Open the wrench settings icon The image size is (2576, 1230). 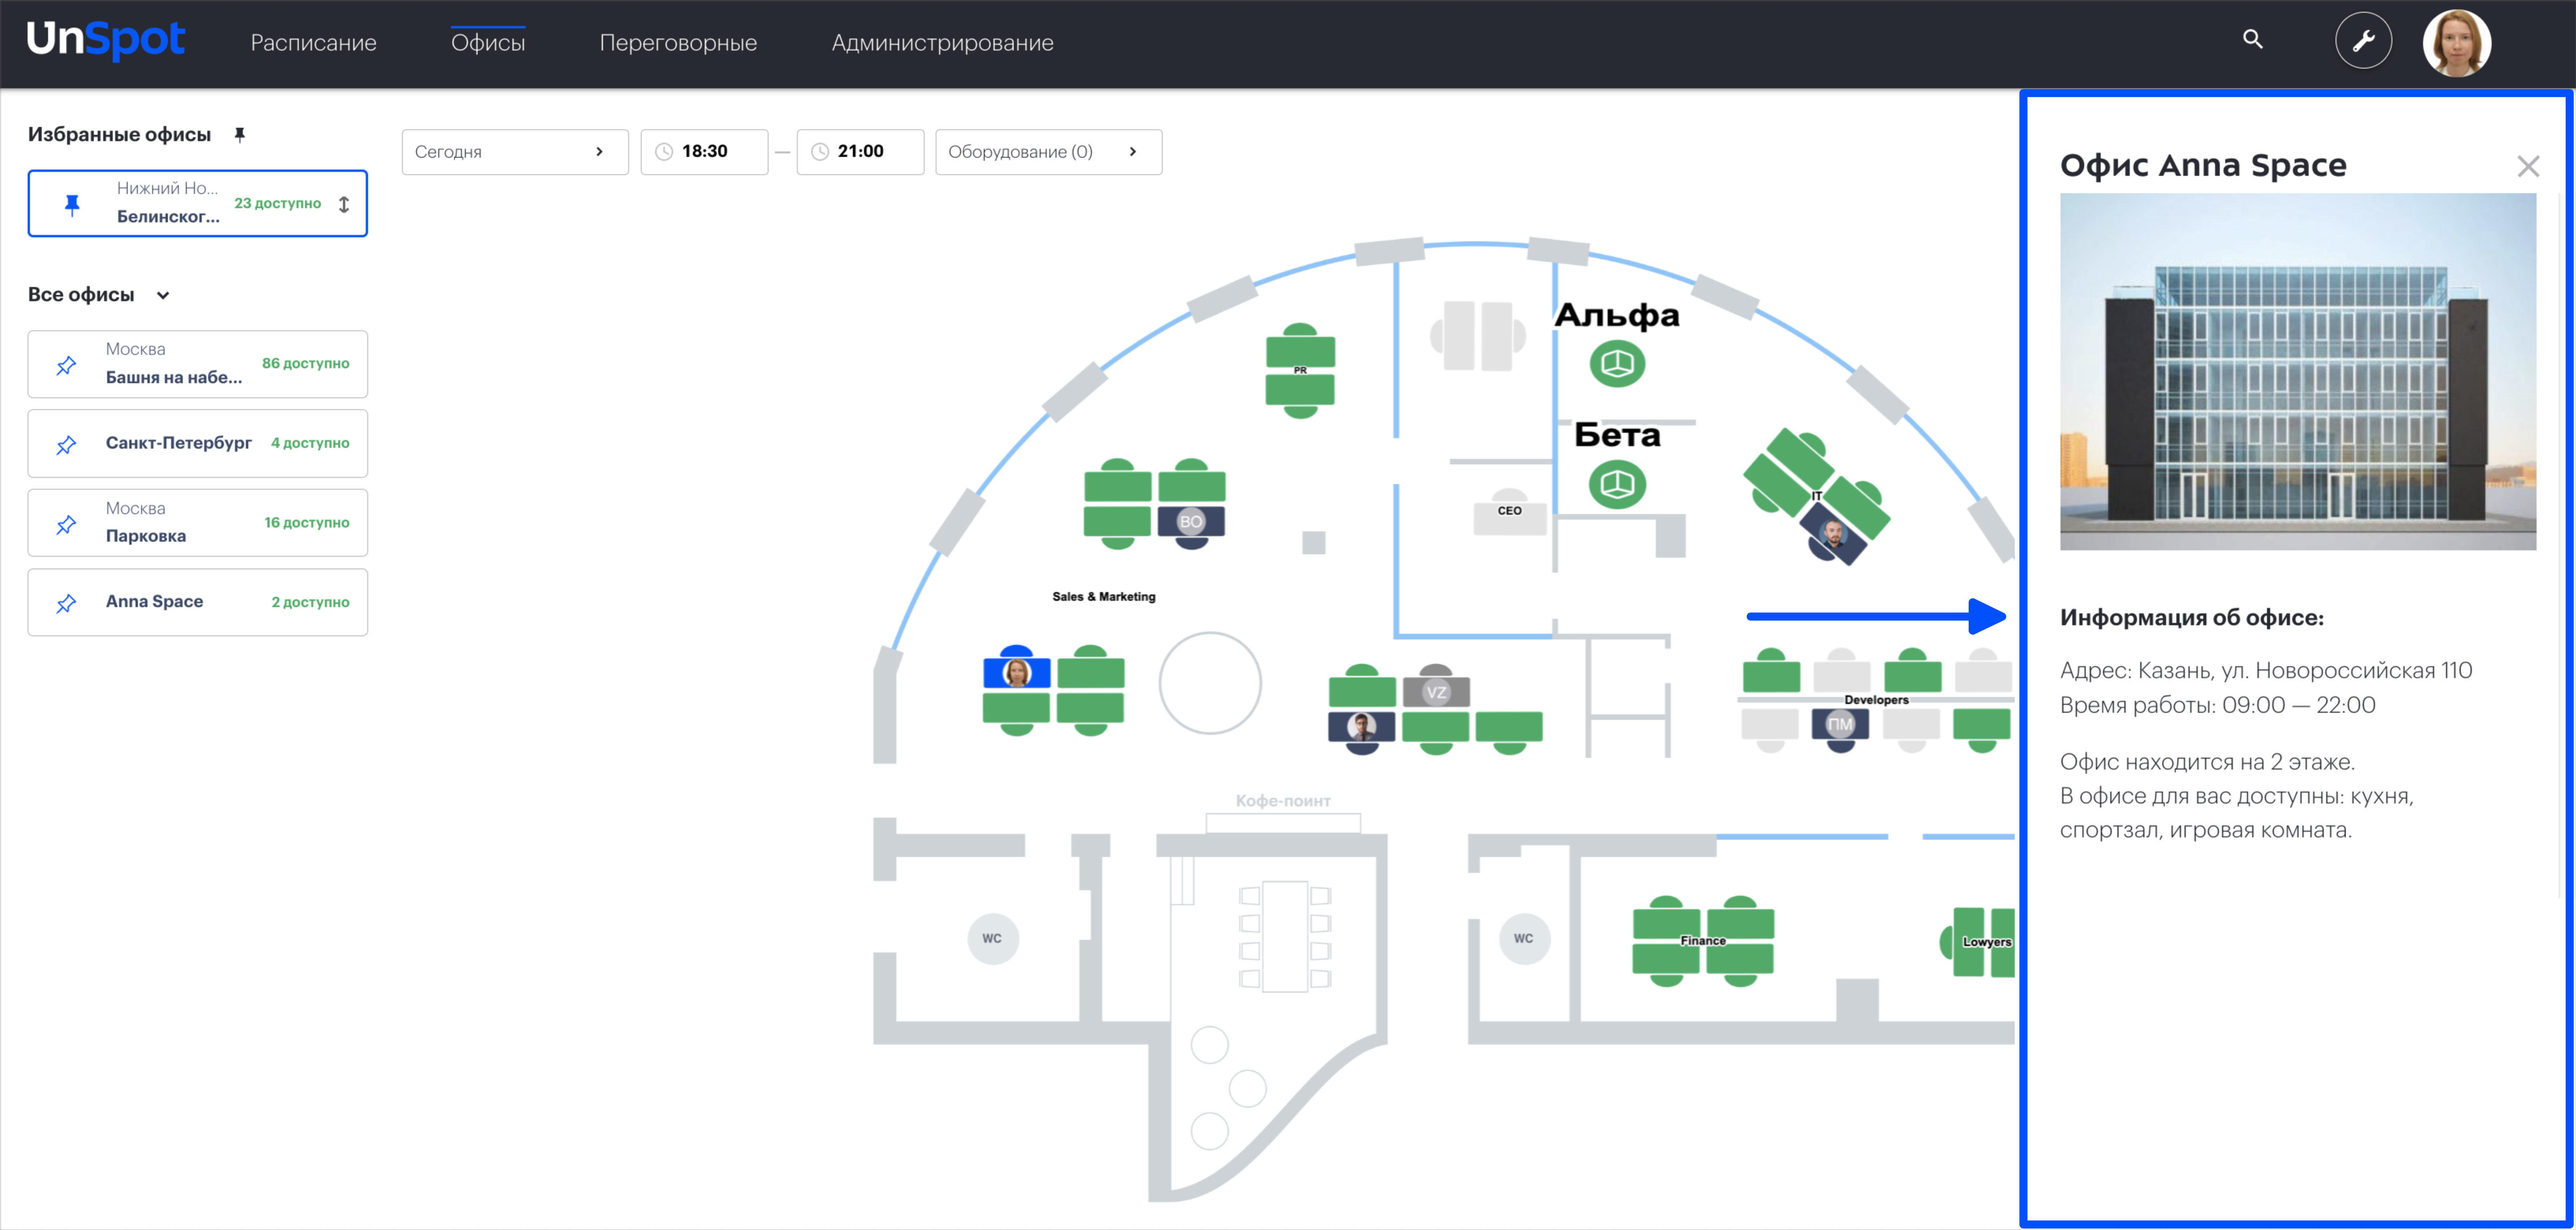coord(2363,41)
